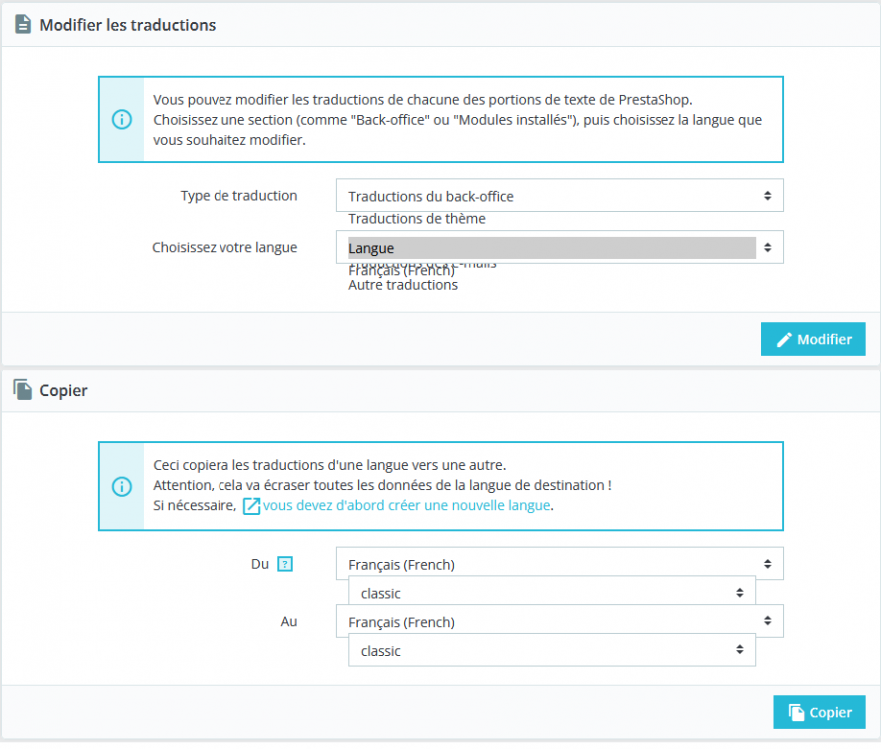This screenshot has width=881, height=749.
Task: Open the Au destination language dropdown
Action: 560,622
